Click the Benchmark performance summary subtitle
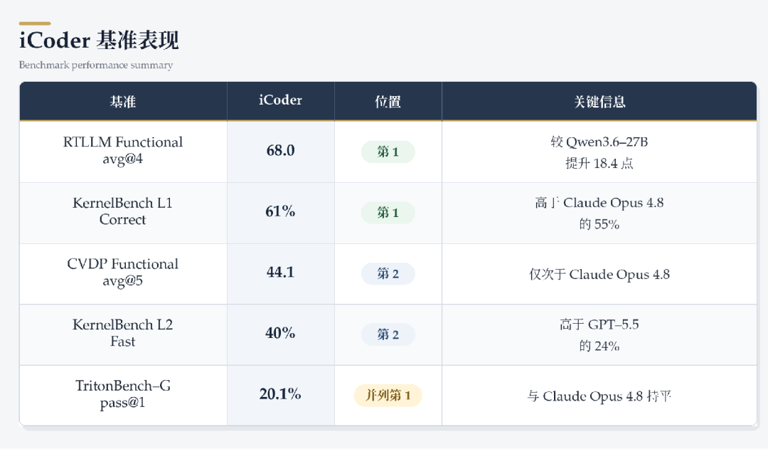768x449 pixels. click(x=96, y=65)
